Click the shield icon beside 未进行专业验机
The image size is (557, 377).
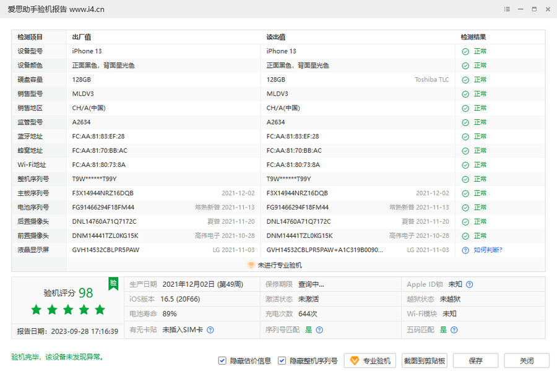coord(251,265)
